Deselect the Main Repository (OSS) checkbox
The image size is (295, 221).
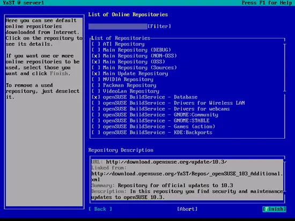click(x=96, y=62)
